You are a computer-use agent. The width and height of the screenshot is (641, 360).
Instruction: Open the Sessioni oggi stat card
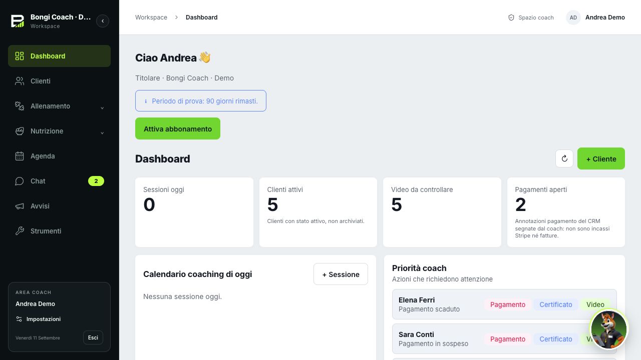tap(194, 212)
